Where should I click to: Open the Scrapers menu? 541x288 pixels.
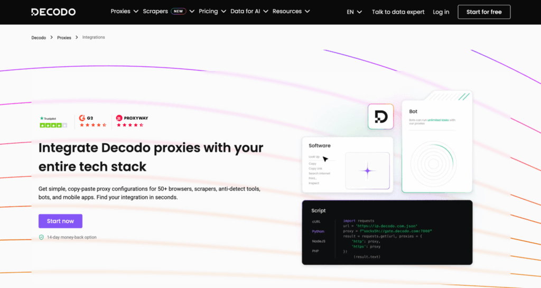coord(155,12)
